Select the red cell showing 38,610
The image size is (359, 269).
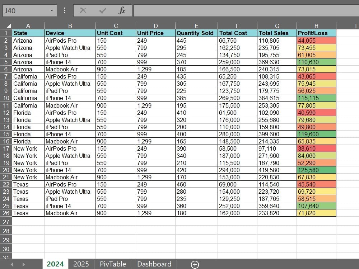click(x=316, y=148)
